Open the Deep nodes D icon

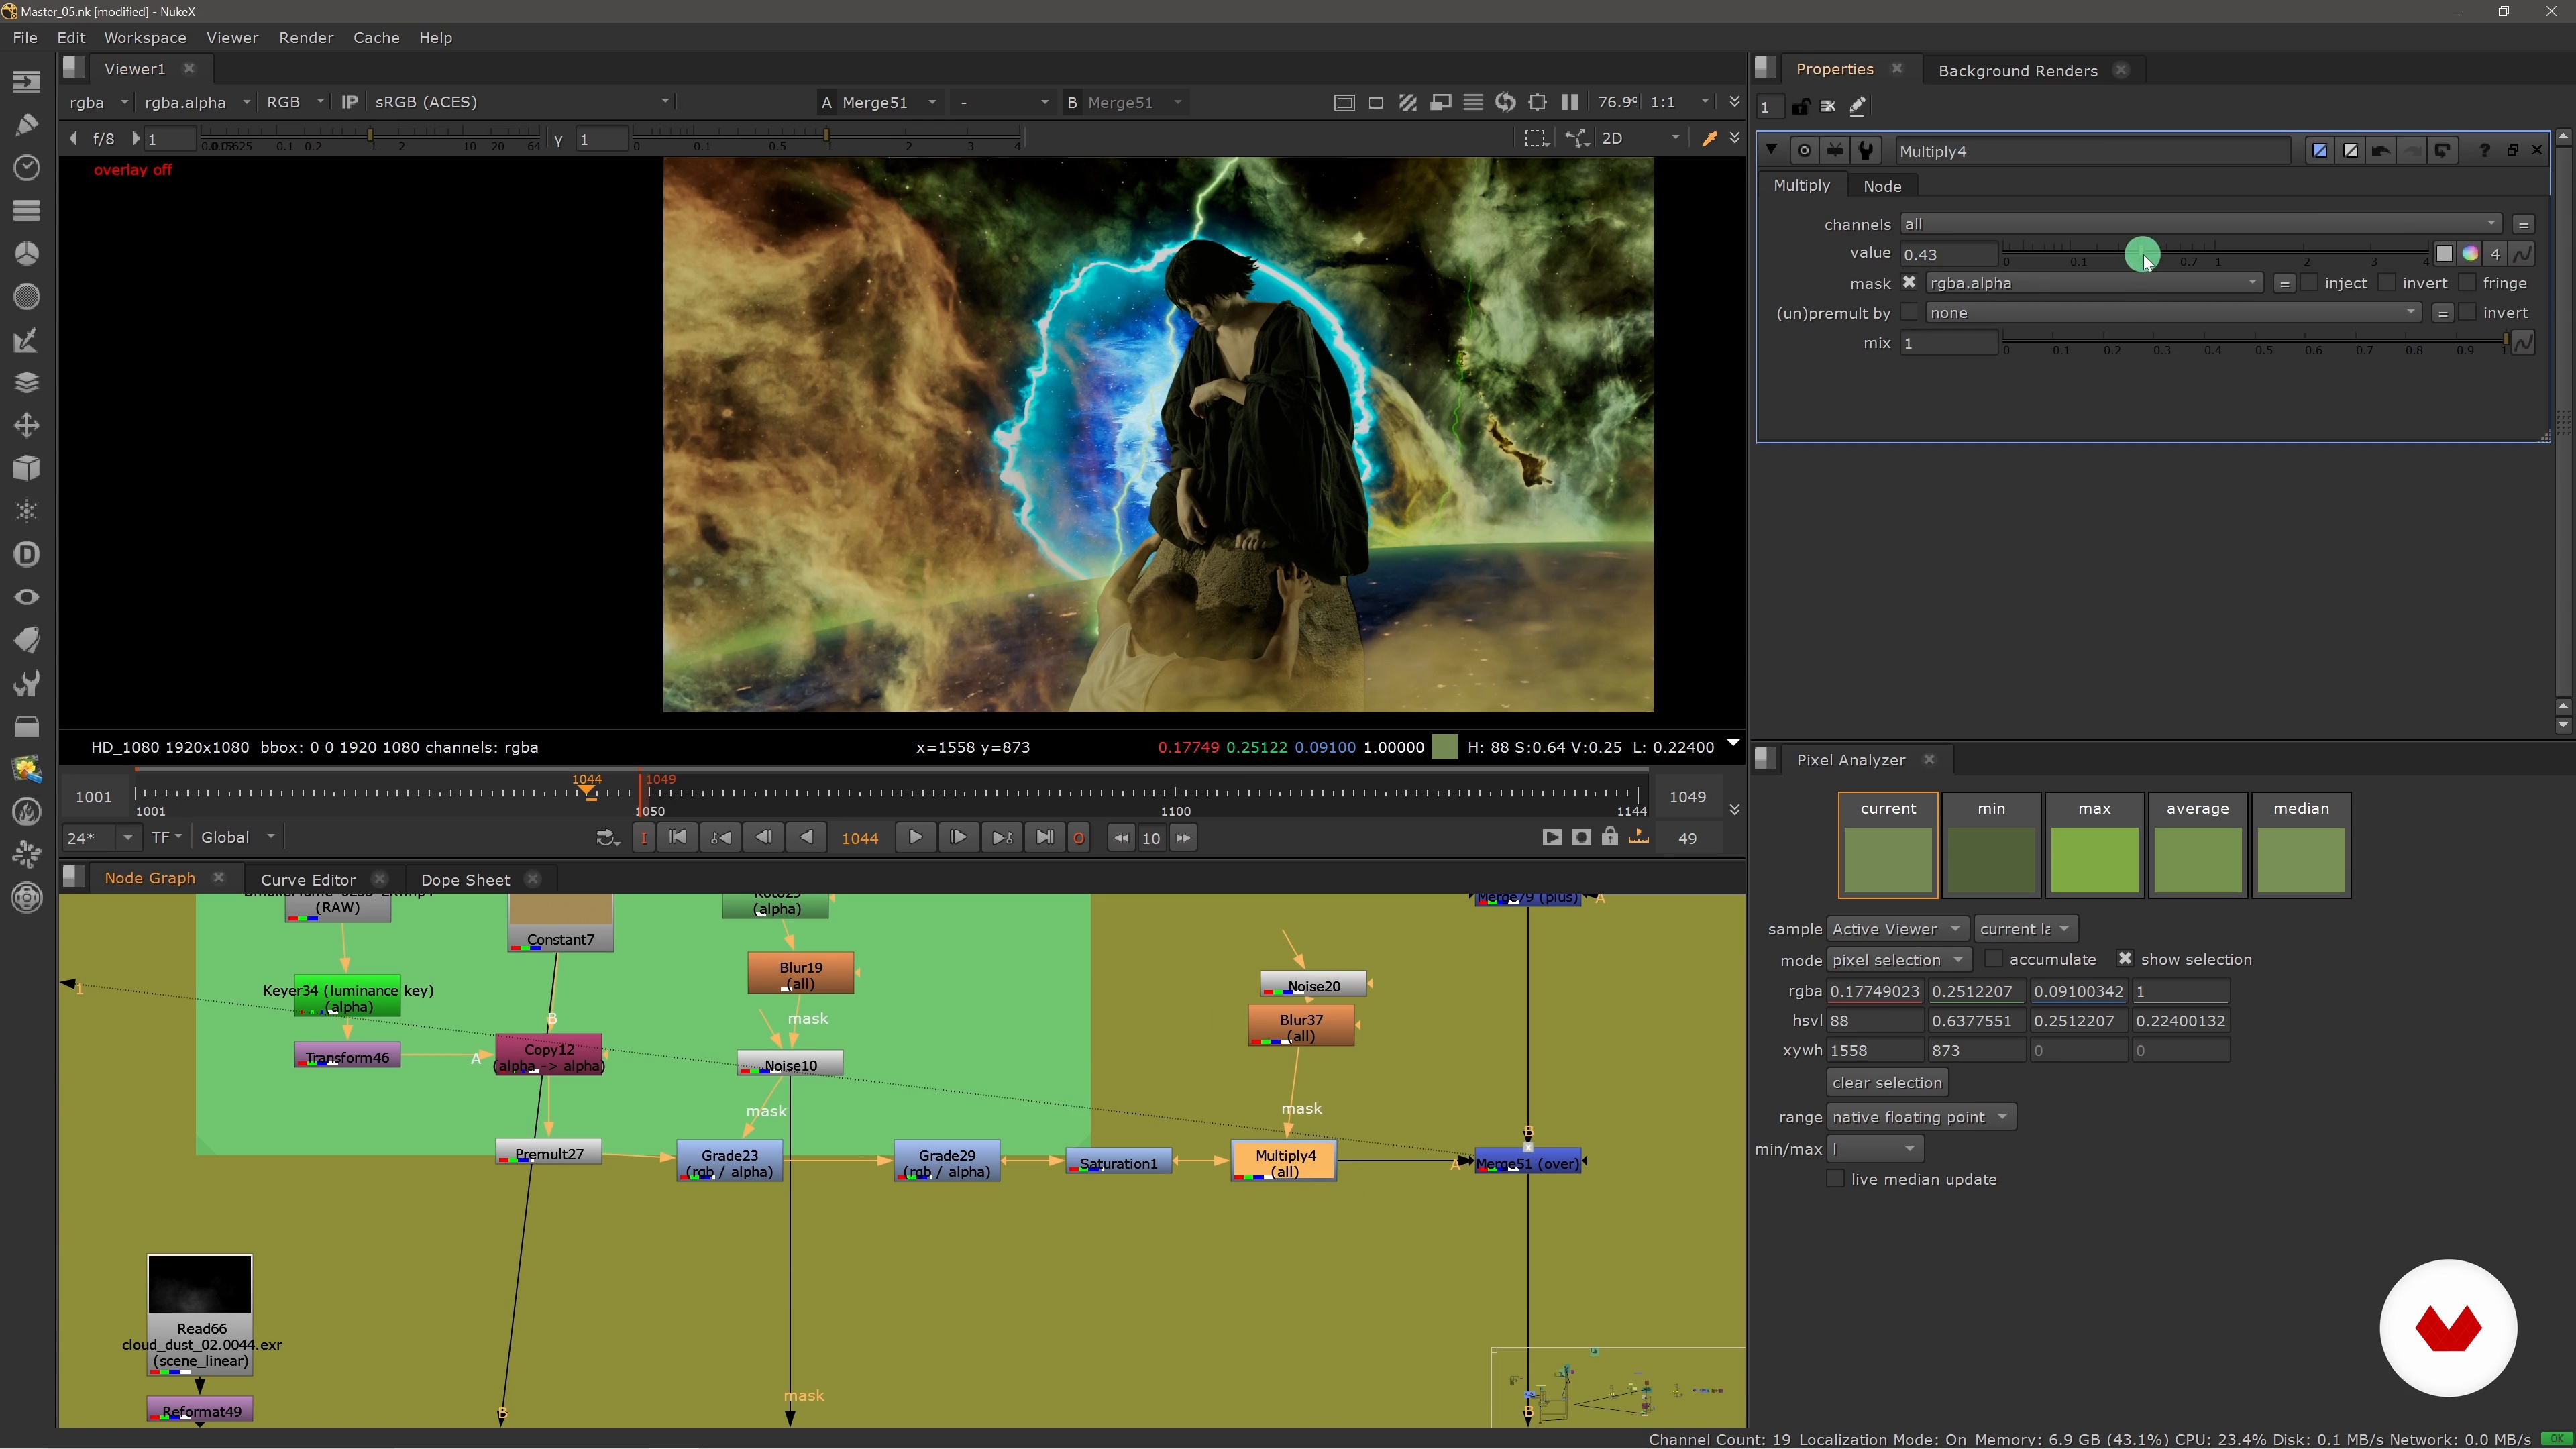click(27, 554)
